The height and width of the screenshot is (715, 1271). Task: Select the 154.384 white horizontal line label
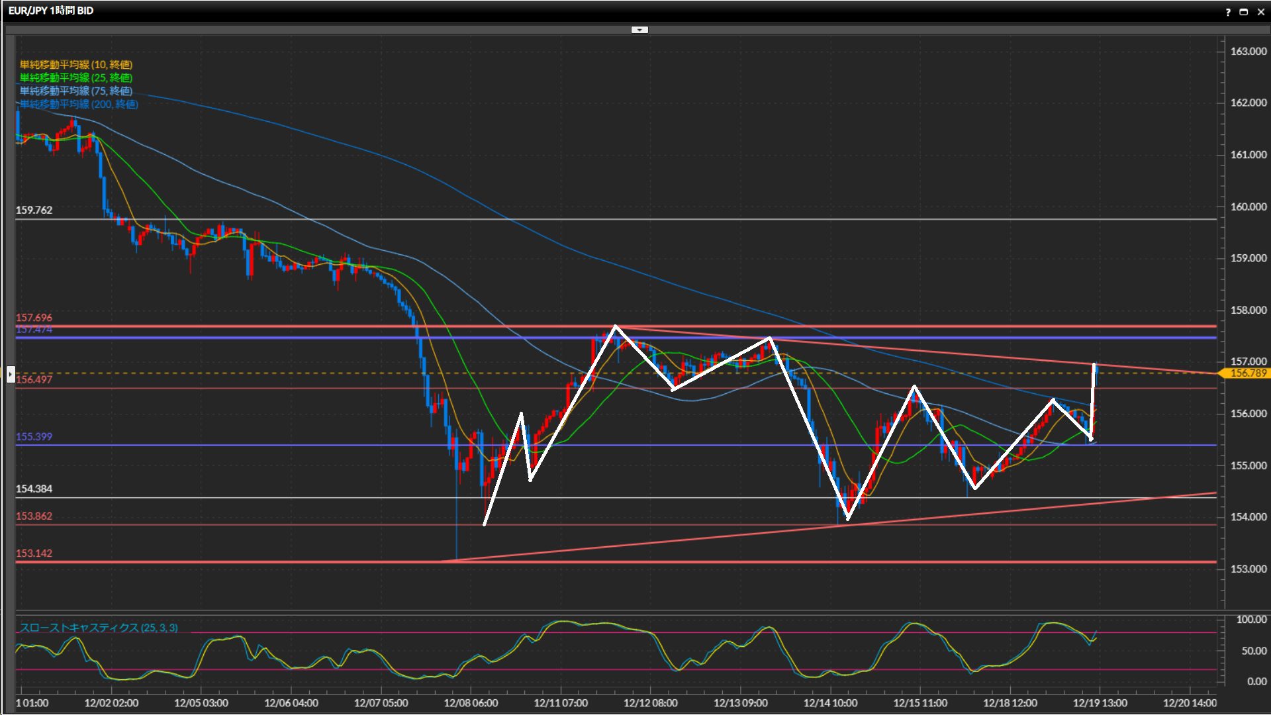(34, 489)
